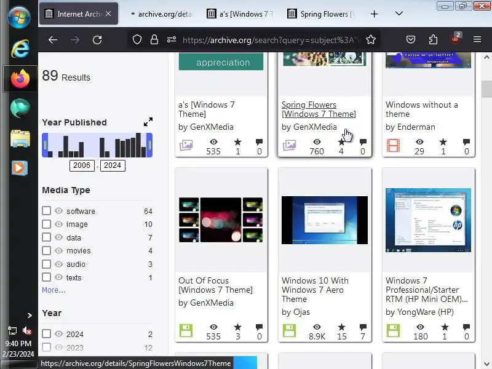This screenshot has height=369, width=492.
Task: Check the data media type checkbox
Action: [47, 237]
